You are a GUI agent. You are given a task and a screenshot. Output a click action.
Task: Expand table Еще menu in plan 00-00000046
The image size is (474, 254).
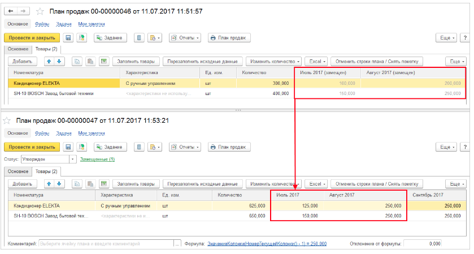[456, 62]
